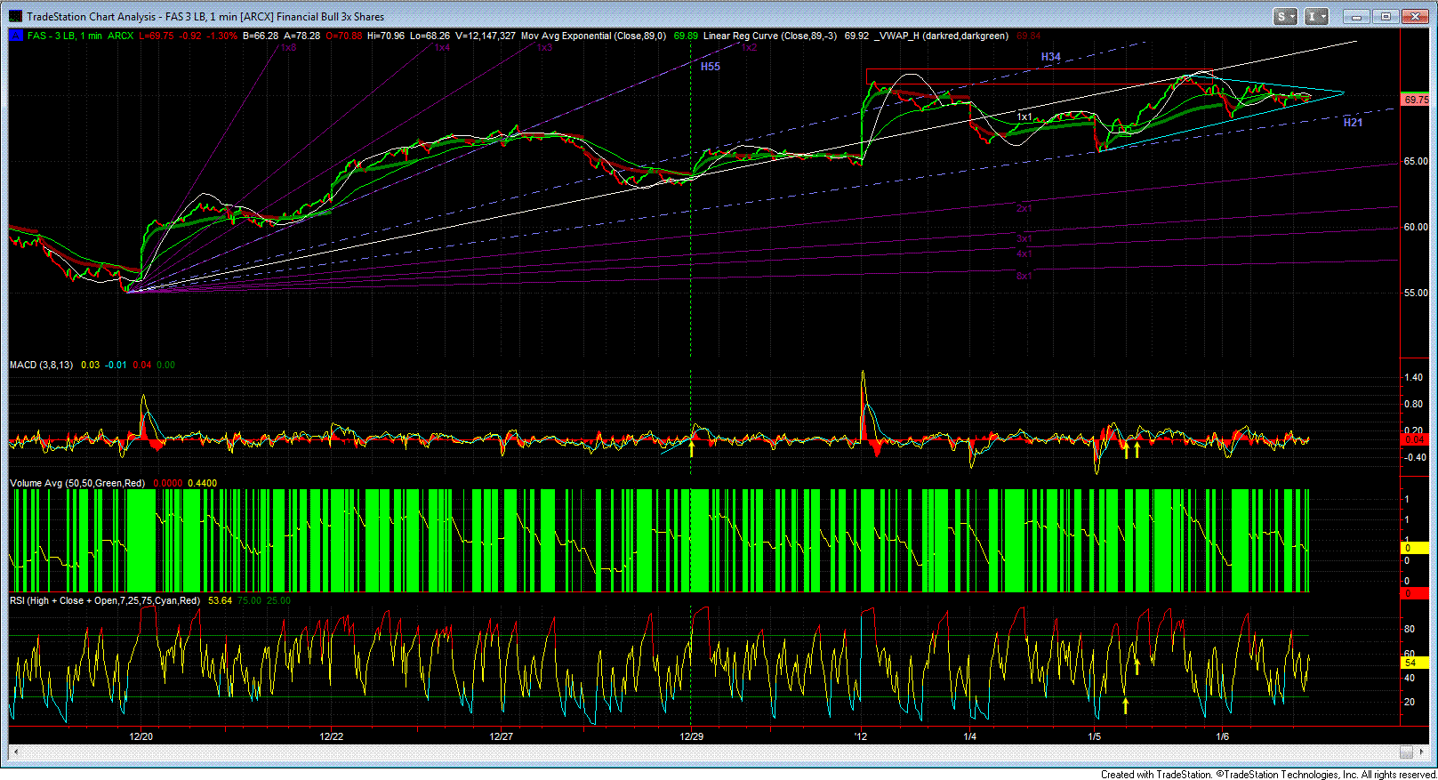Click the Volume Avg value 0.4400
Screen dimensions: 1438x780
(203, 483)
